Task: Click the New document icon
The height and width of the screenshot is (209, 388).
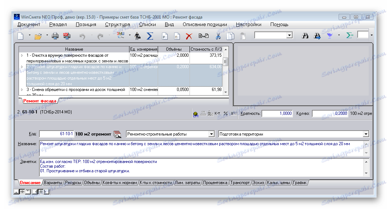Action: coord(21,36)
